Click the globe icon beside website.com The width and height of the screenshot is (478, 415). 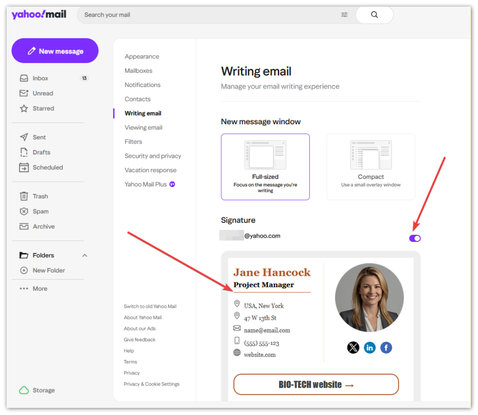(x=237, y=352)
